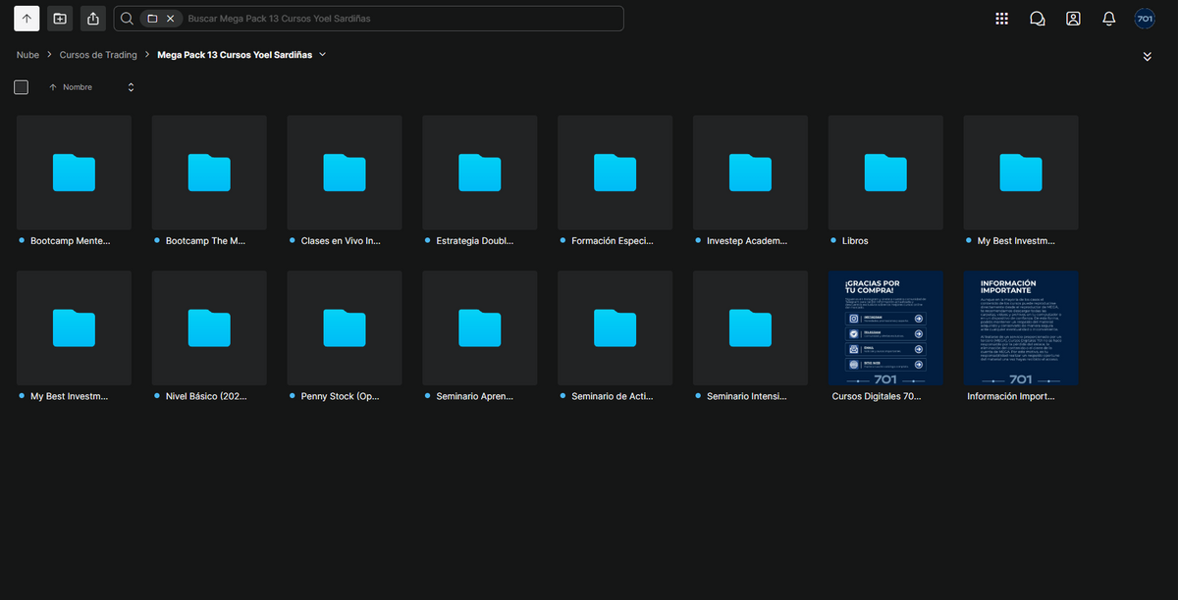Go to Nube in the breadcrumb

point(27,55)
